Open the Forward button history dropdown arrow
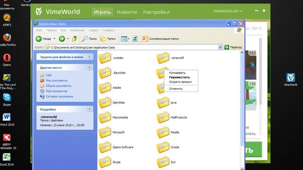The height and width of the screenshot is (170, 303). [x=68, y=39]
